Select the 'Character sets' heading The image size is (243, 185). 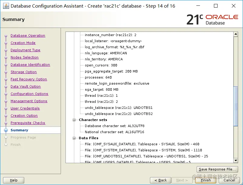(93, 120)
